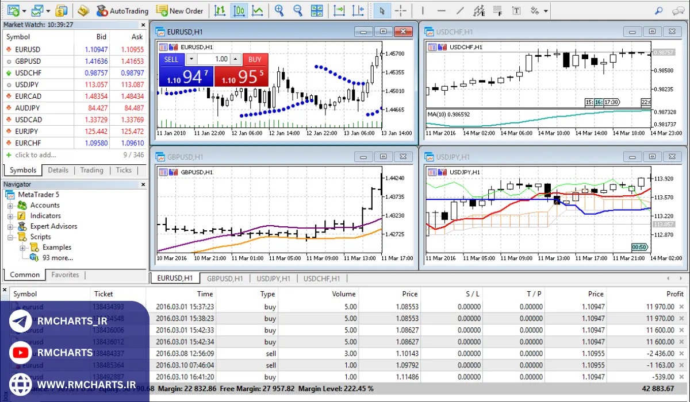The image size is (690, 402).
Task: Collapse the Scripts tree node
Action: (x=10, y=237)
